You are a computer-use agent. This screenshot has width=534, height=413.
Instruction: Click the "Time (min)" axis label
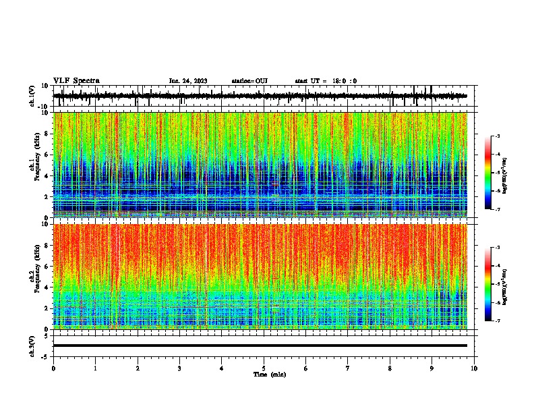point(270,375)
